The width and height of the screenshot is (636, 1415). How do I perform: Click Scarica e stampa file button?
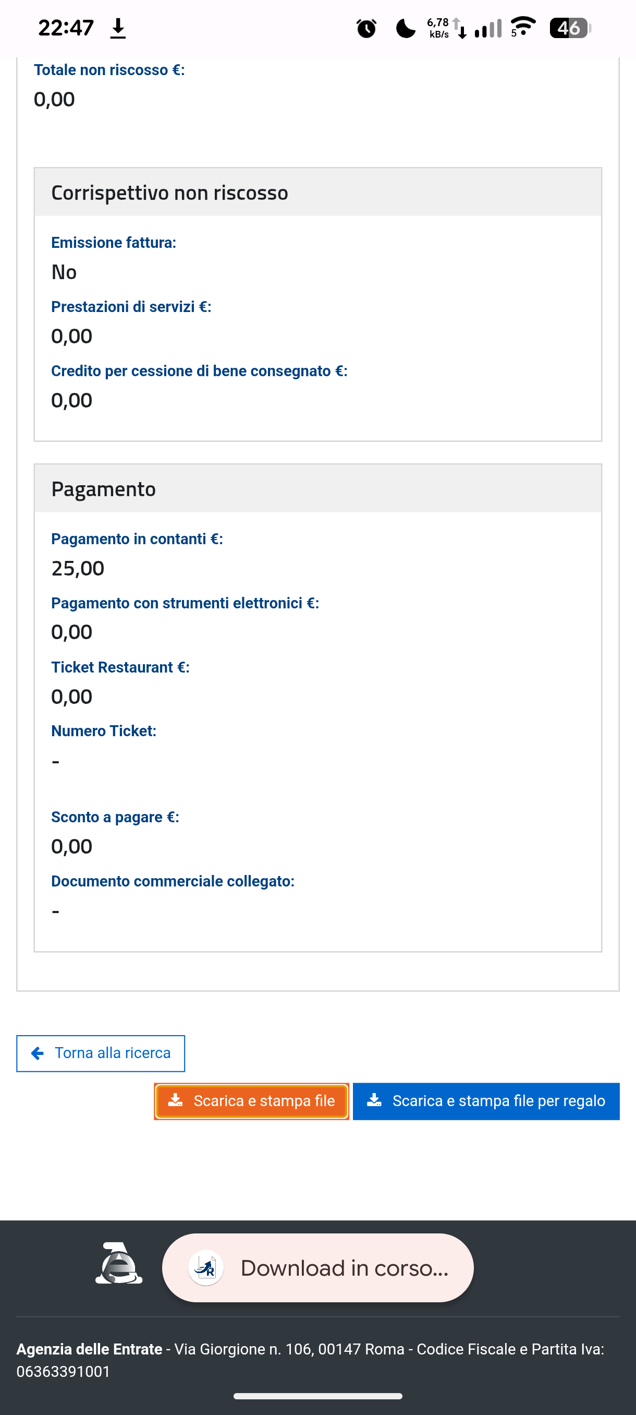coord(251,1101)
